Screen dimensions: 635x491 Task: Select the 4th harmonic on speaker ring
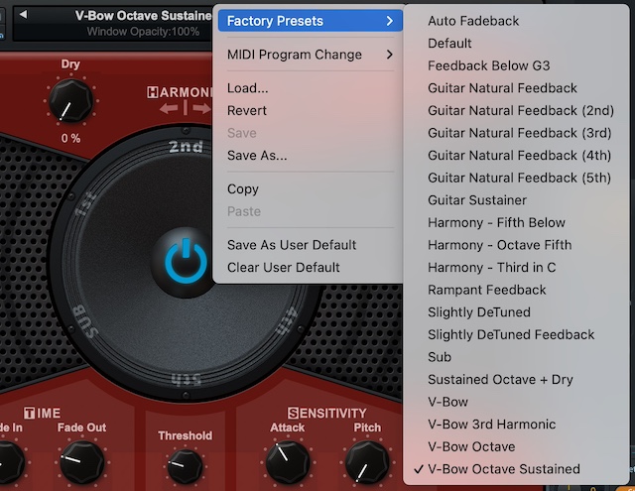tap(287, 321)
